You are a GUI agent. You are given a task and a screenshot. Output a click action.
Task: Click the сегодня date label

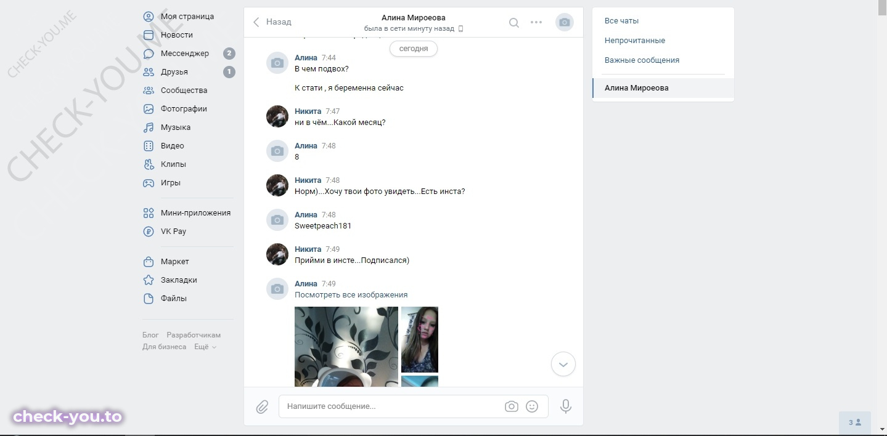(x=414, y=49)
